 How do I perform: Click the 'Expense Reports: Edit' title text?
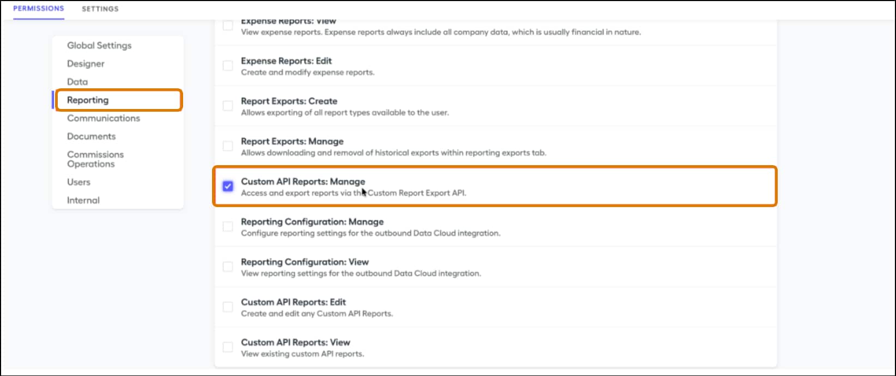286,61
